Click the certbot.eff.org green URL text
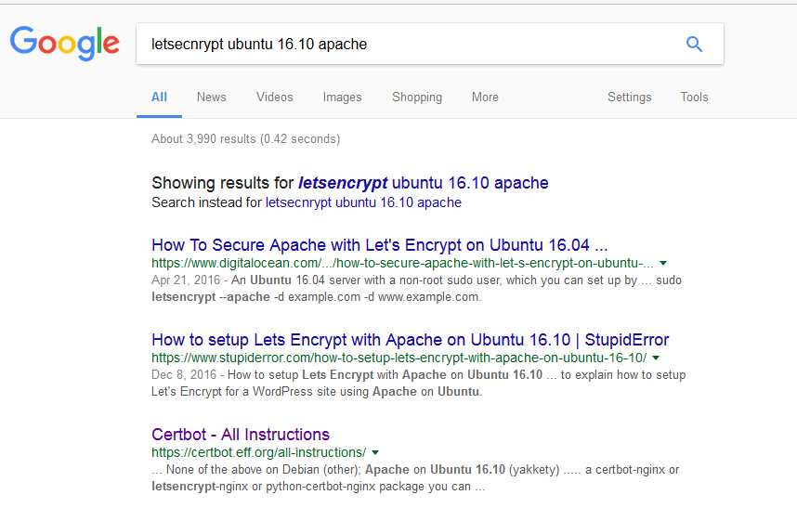Viewport: 797px width, 508px height. tap(259, 452)
